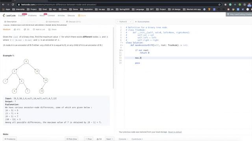Screen dimensions: 252x141
Task: Open the Inspiration bookmark folder
Action: pos(86,9)
